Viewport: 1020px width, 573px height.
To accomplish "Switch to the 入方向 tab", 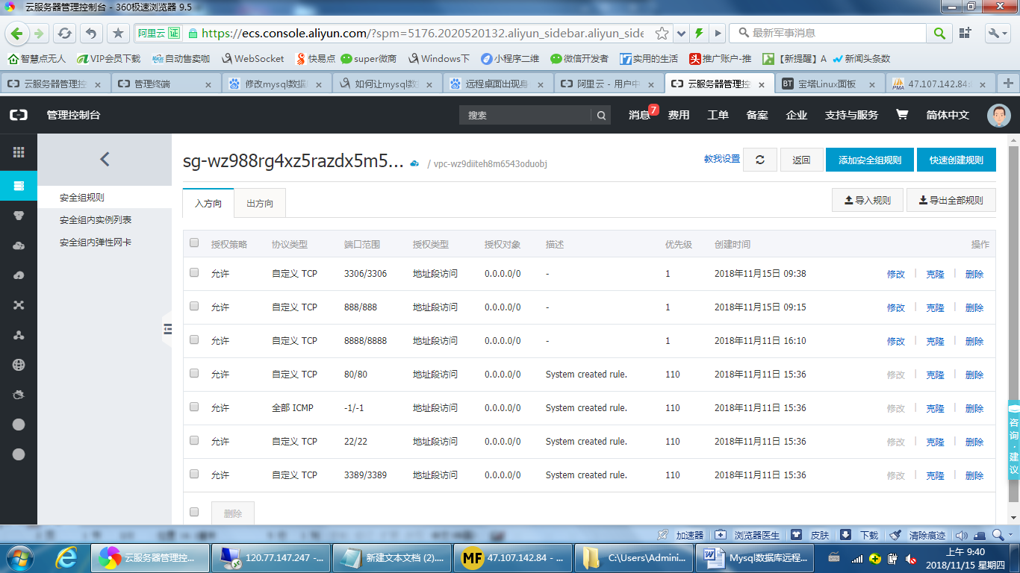I will click(208, 203).
